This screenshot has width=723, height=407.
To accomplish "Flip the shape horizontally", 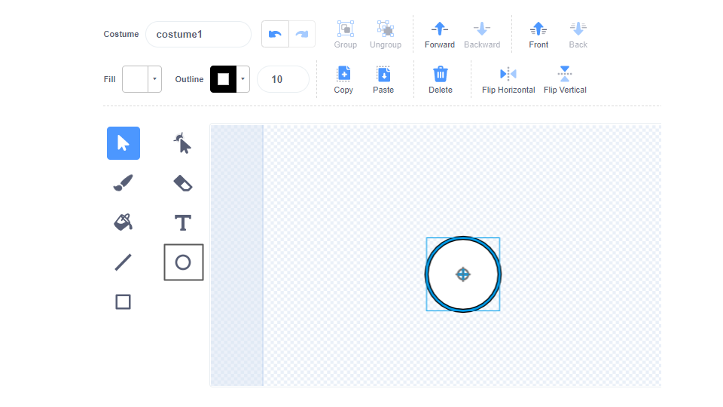I will tap(508, 79).
